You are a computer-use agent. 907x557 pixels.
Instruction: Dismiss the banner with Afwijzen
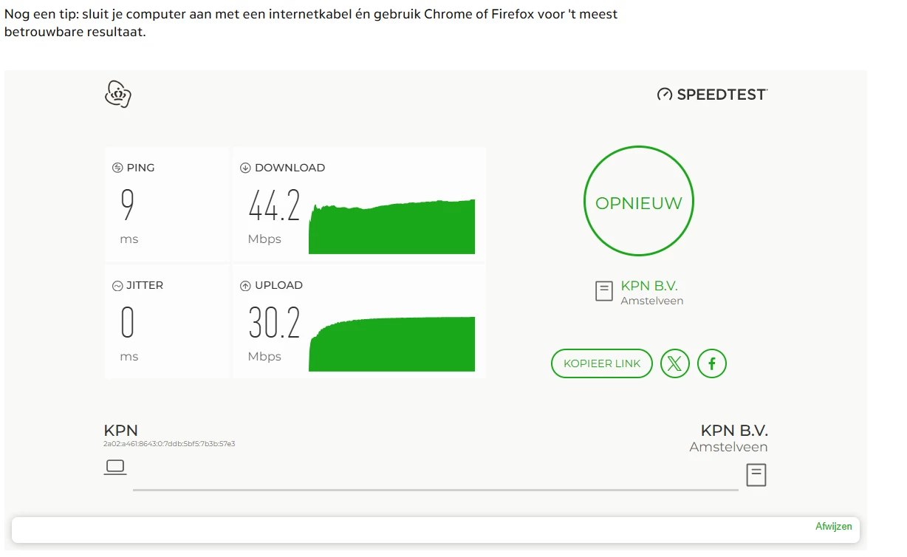(x=833, y=527)
